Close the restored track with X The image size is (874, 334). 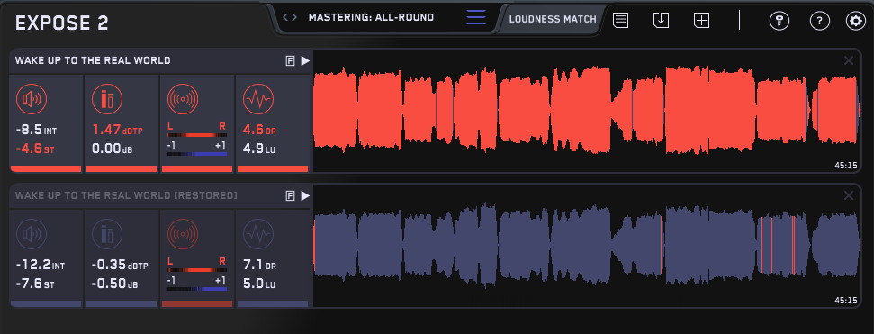coord(849,195)
